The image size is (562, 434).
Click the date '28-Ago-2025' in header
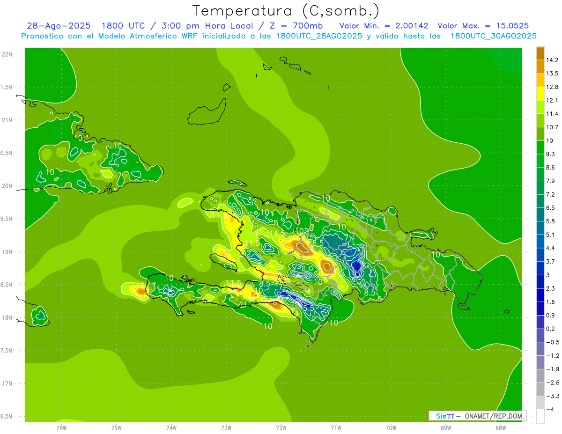59,26
